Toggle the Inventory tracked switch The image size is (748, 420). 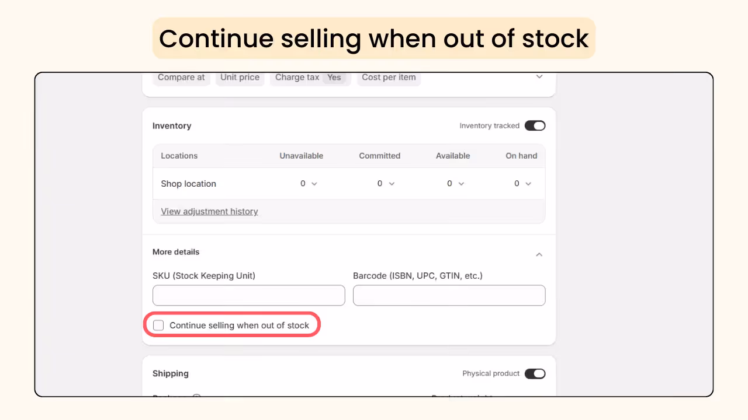click(535, 125)
